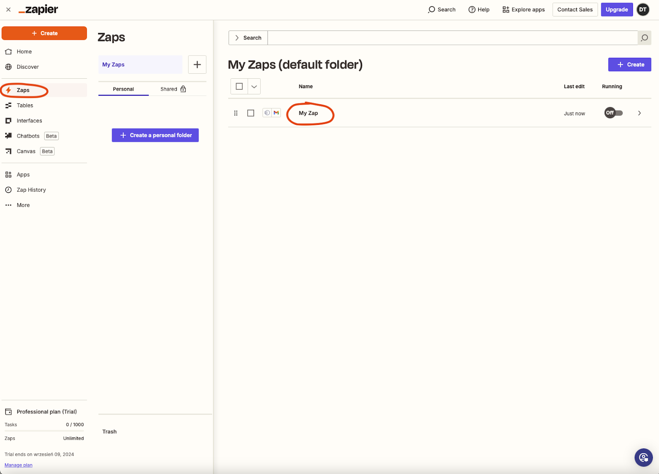
Task: Click the magnifier search button
Action: coord(645,38)
